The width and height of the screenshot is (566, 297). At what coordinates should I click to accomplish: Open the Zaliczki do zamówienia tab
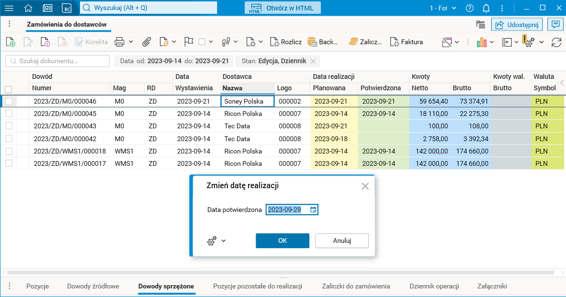(x=356, y=286)
